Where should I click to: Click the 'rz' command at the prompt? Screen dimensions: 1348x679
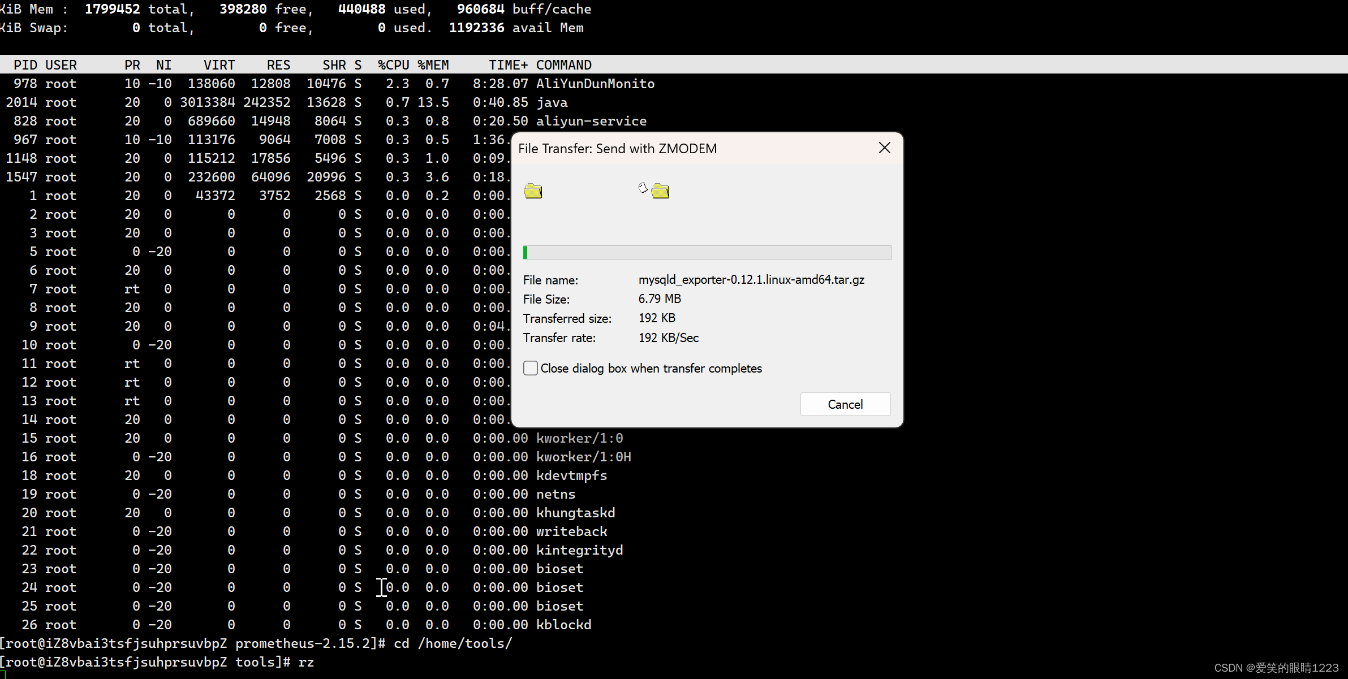[306, 662]
